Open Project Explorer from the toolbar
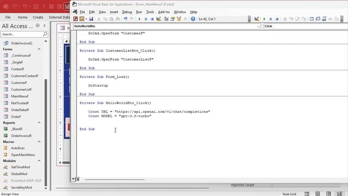This screenshot has width=348, height=196. [166, 19]
